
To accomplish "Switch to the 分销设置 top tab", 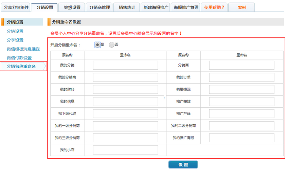I will tap(44, 7).
